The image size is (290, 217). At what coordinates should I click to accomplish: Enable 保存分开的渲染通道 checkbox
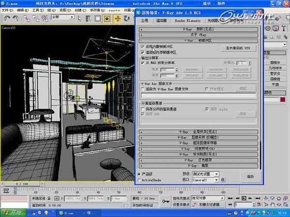[x=143, y=109]
